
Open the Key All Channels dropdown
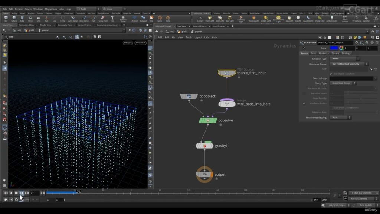(x=363, y=198)
